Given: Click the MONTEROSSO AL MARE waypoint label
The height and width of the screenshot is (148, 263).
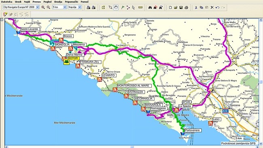Looking at the screenshot, I should pyautogui.click(x=134, y=86).
